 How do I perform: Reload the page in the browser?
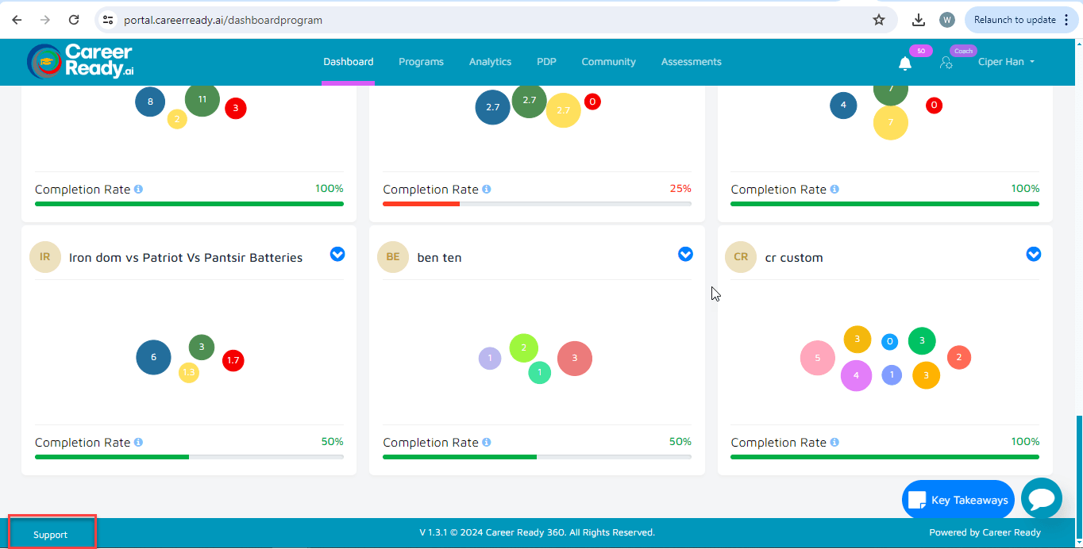coord(74,20)
